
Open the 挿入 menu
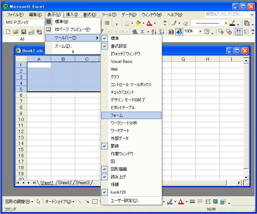[x=72, y=15]
